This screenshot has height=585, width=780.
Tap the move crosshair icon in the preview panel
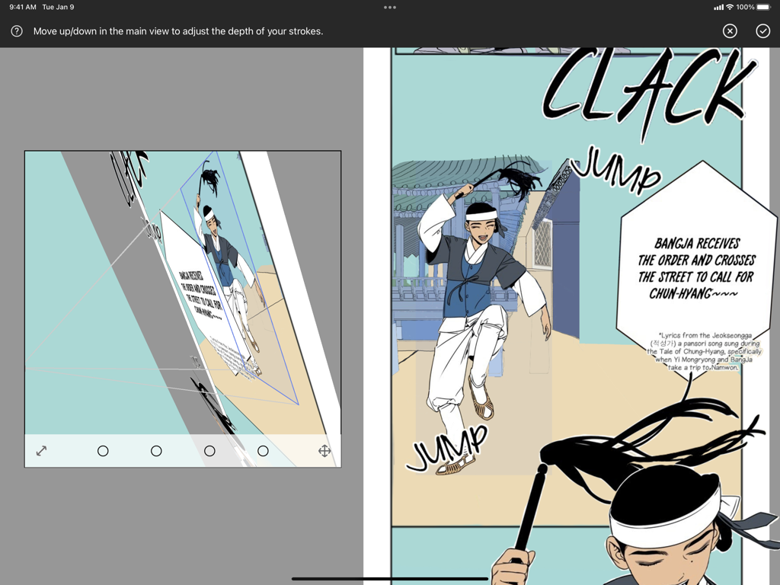click(324, 451)
